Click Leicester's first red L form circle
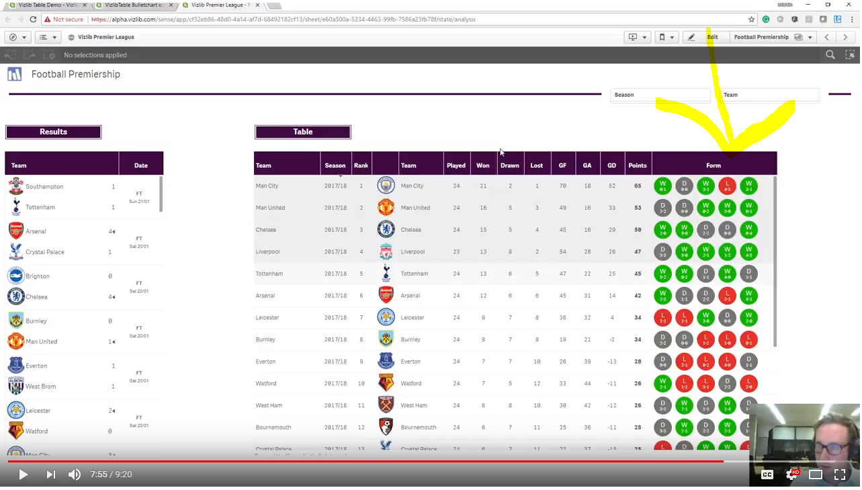This screenshot has height=490, width=862. click(662, 317)
